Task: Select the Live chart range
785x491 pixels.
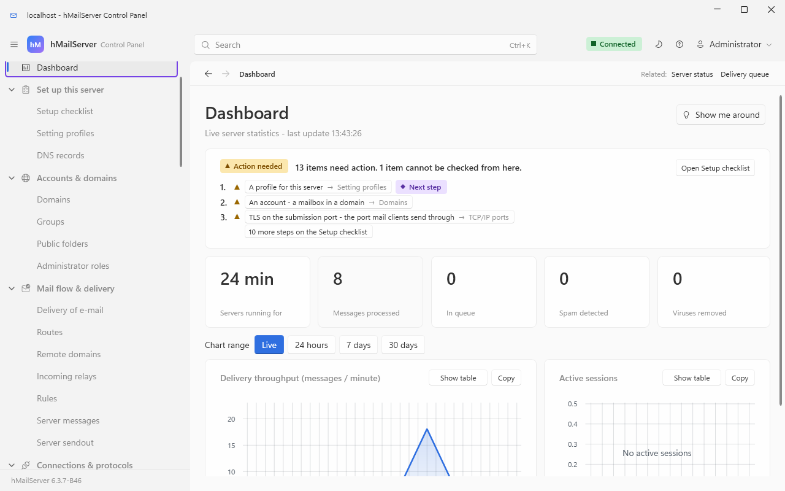Action: (269, 345)
